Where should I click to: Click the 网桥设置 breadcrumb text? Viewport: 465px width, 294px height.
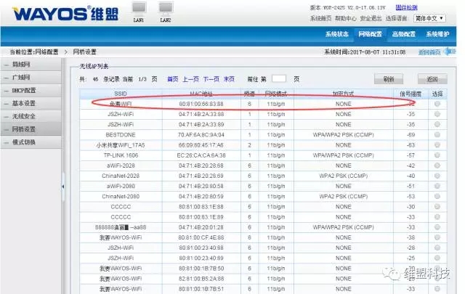click(x=85, y=52)
